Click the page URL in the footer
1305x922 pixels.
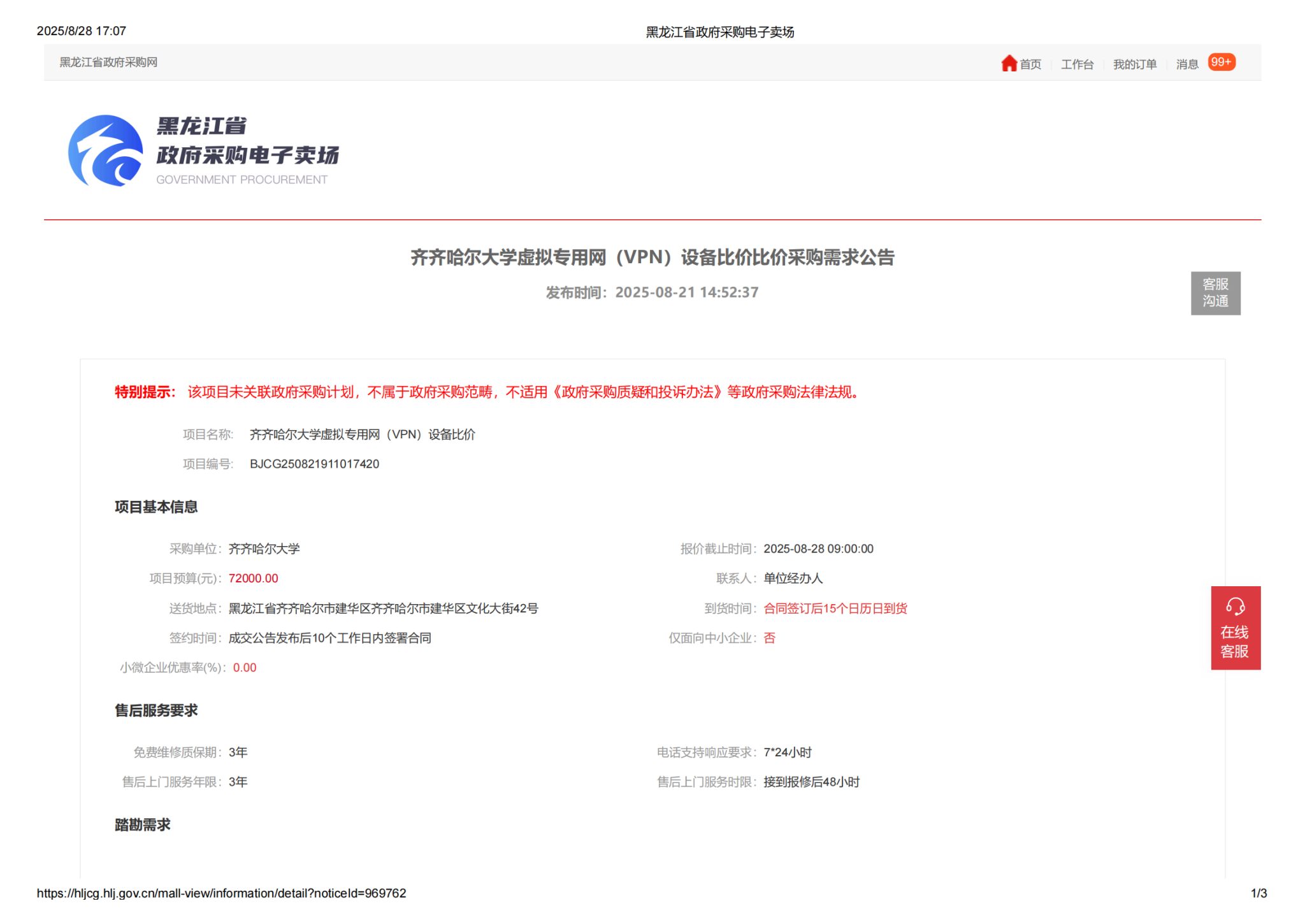pos(221,893)
